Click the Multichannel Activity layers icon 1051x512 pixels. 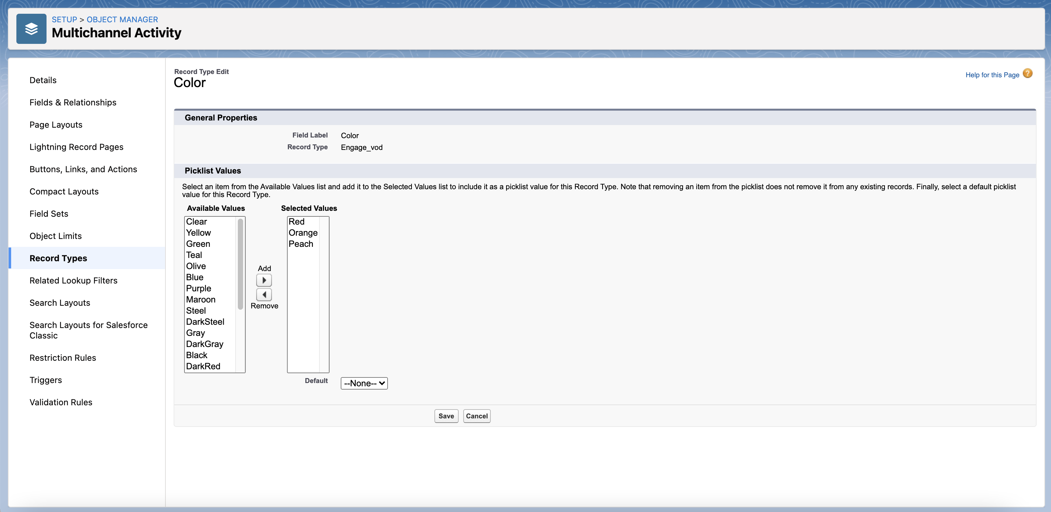pyautogui.click(x=31, y=29)
